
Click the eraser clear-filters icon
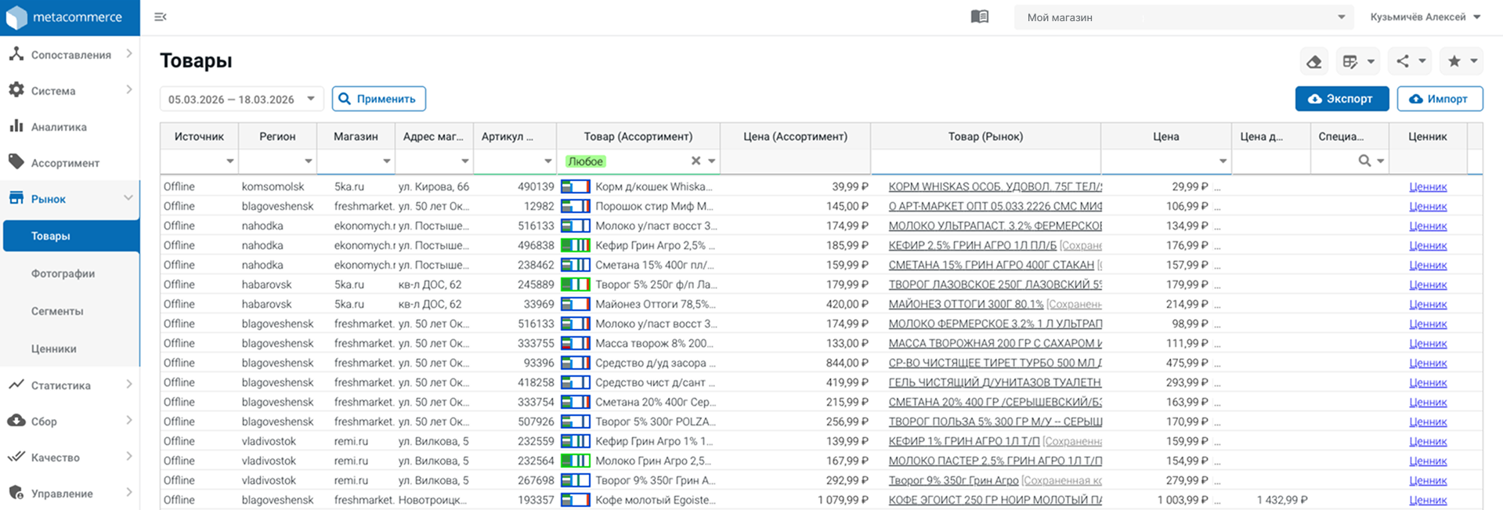[1314, 61]
